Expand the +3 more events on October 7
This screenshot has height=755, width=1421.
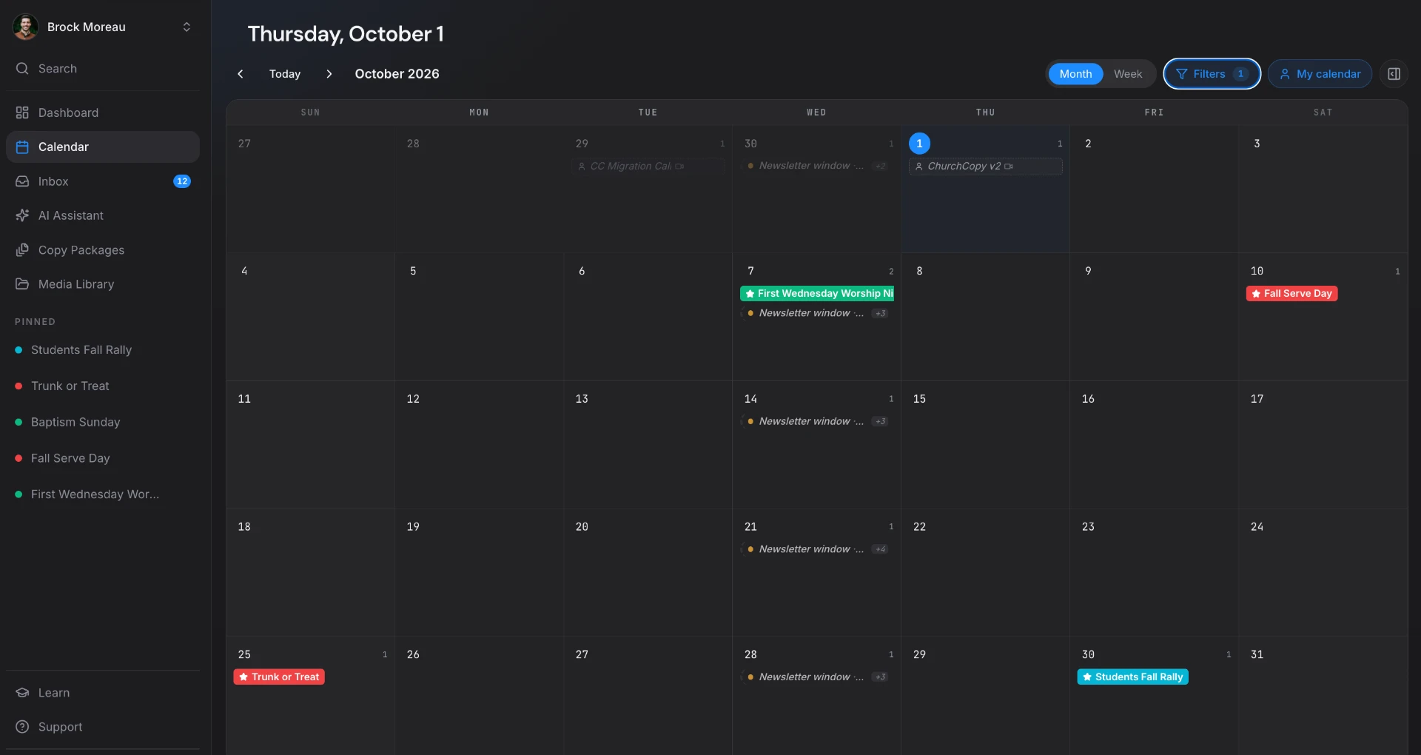tap(880, 314)
